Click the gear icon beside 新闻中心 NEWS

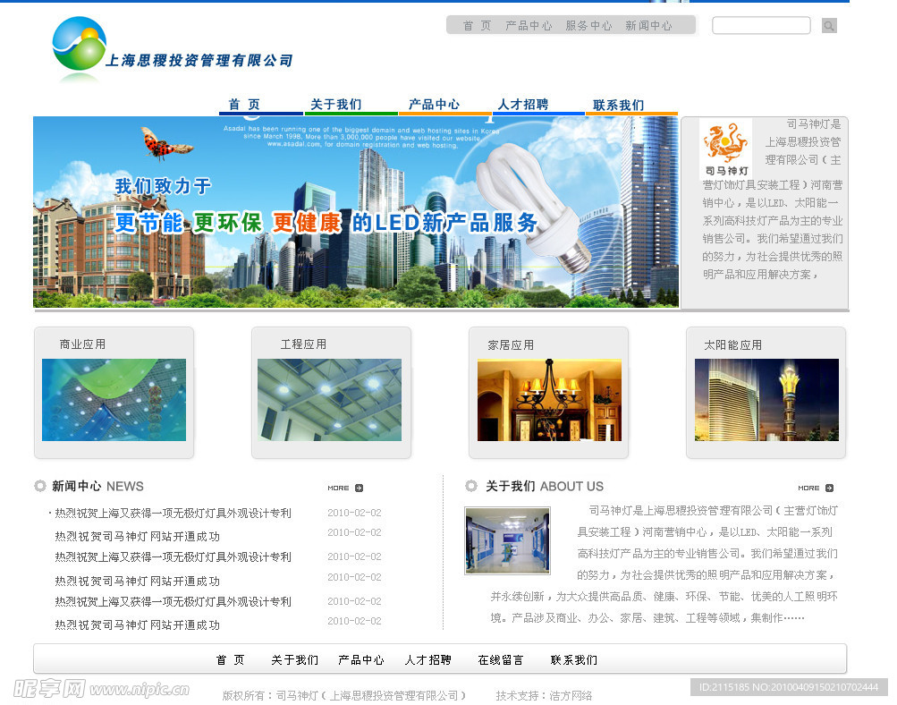pos(39,486)
